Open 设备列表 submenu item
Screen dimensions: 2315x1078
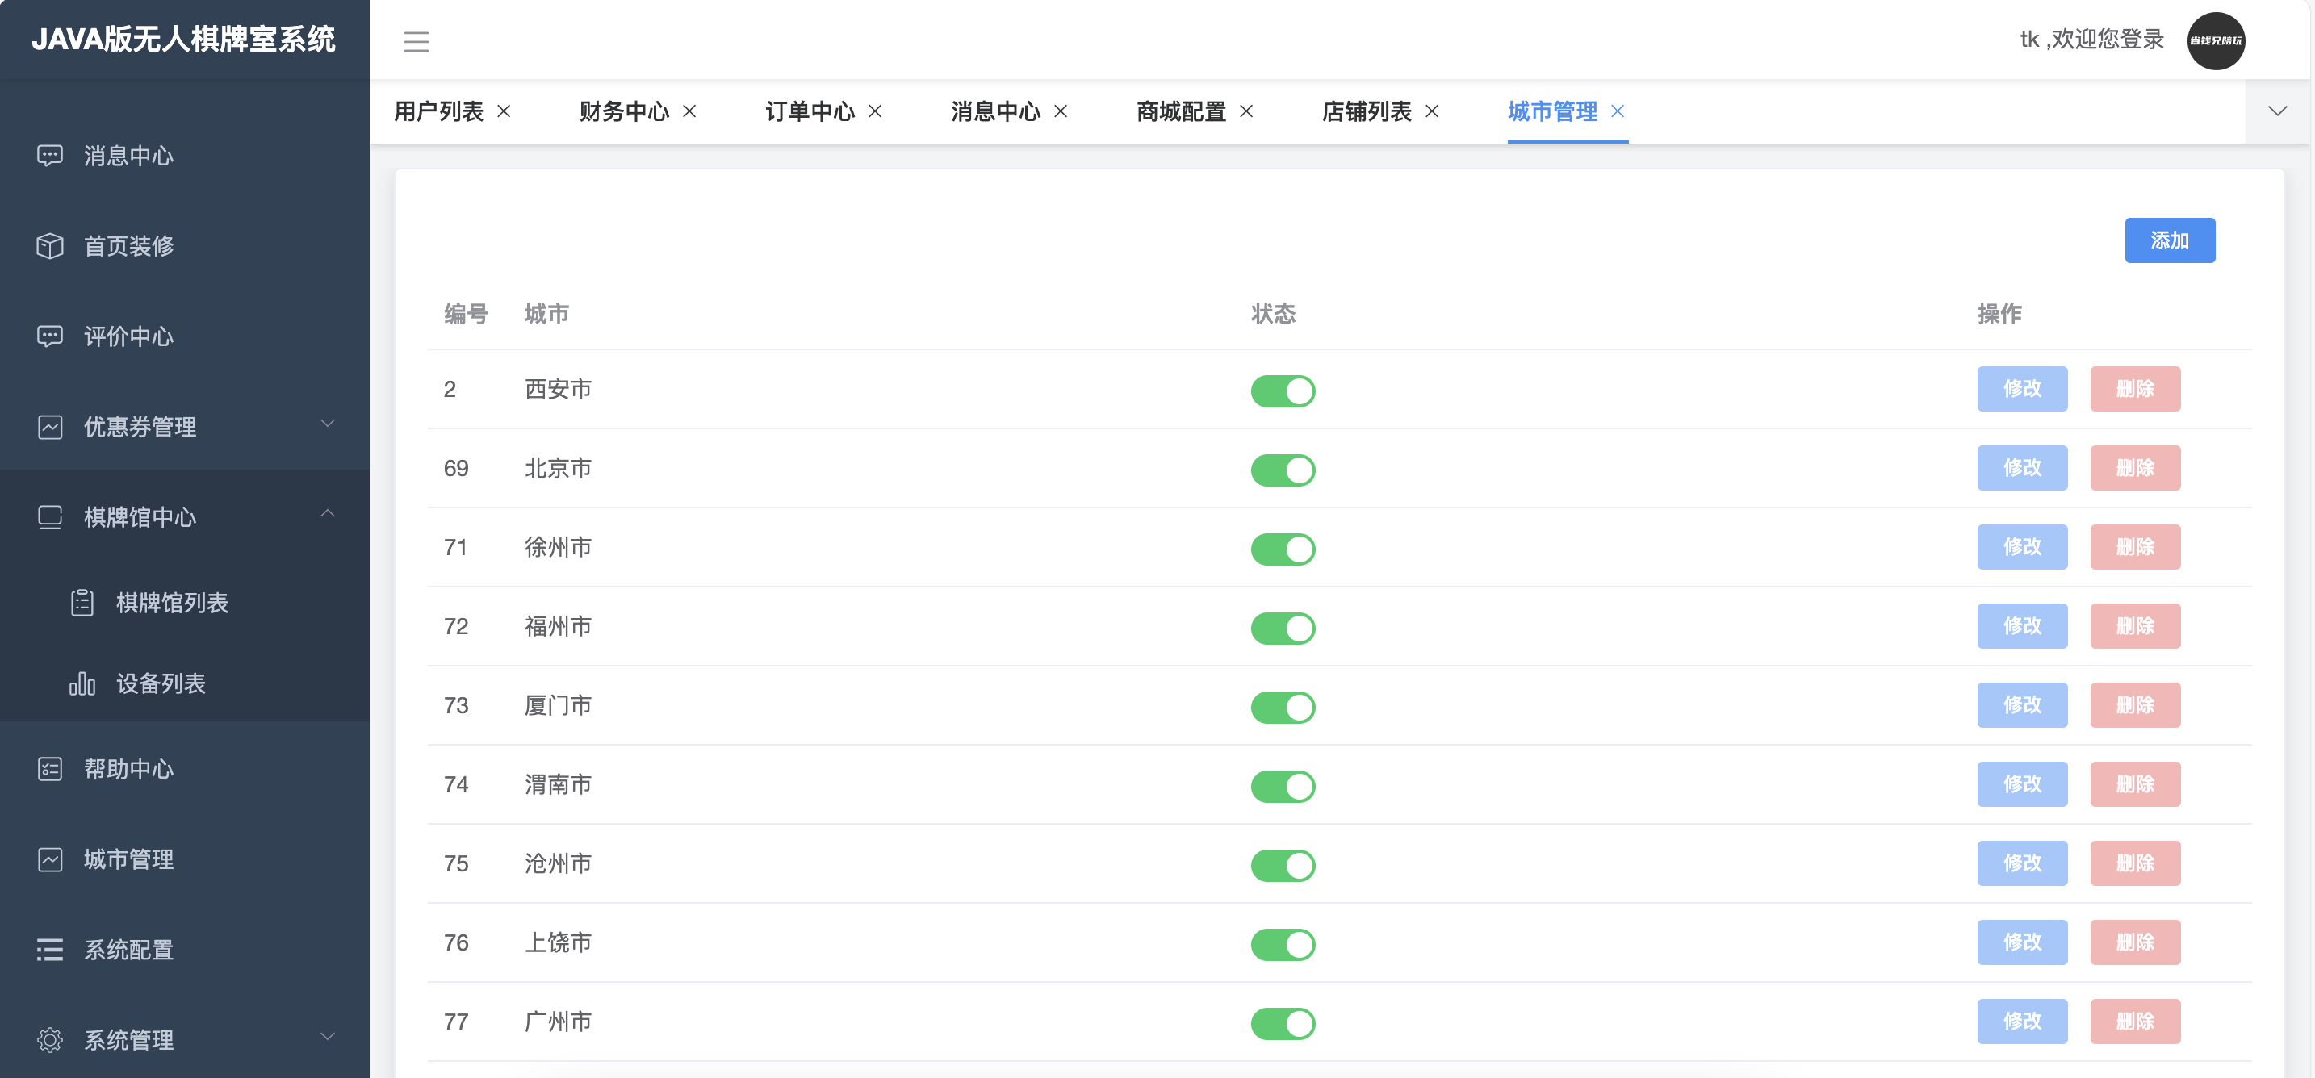184,683
